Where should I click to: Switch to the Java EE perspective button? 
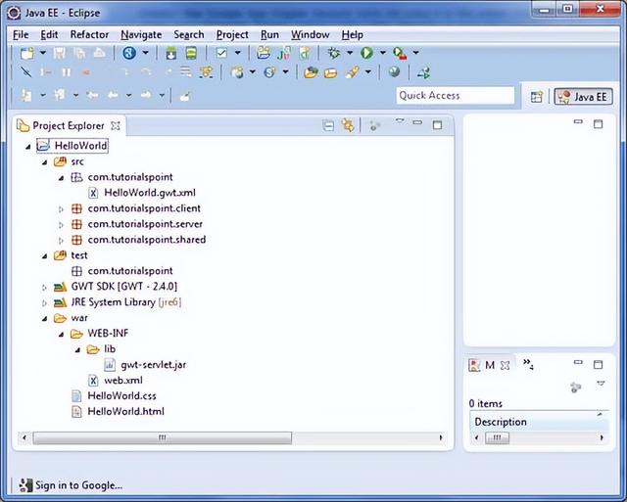583,97
